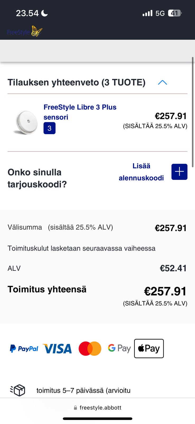The height and width of the screenshot is (424, 195).
Task: Tap the battery indicator in status bar
Action: (175, 13)
